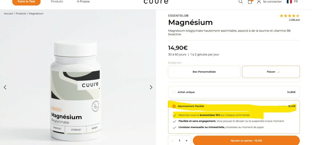Image resolution: width=312 pixels, height=145 pixels.
Task: Click Ajouter au panier button
Action: [246, 140]
